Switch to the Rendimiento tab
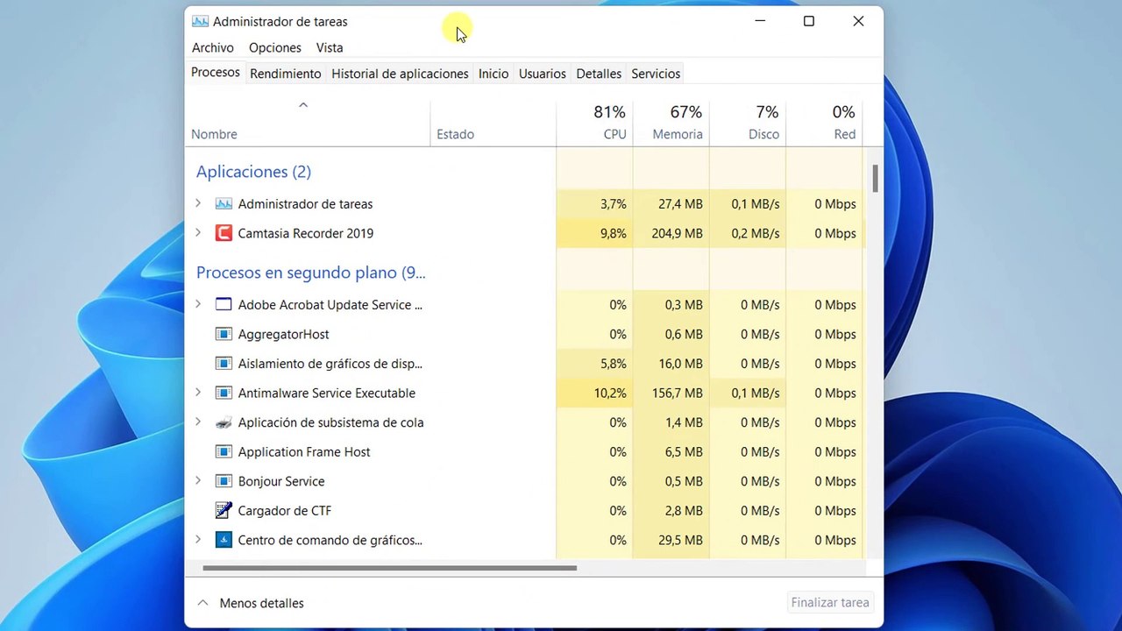Image resolution: width=1122 pixels, height=631 pixels. 285,74
